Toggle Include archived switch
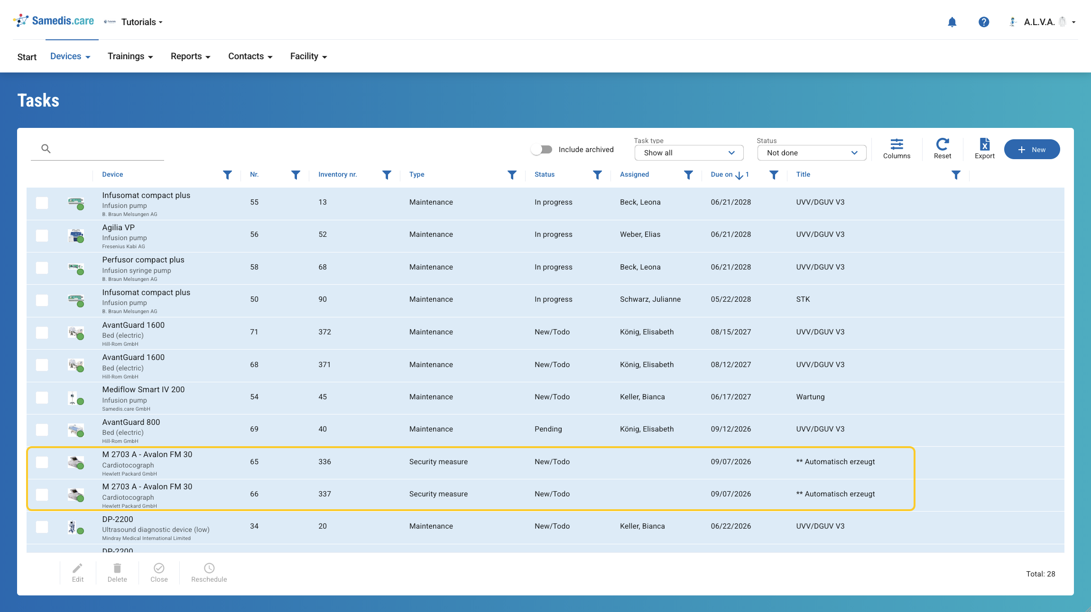Screen dimensions: 1091x612 (542, 150)
